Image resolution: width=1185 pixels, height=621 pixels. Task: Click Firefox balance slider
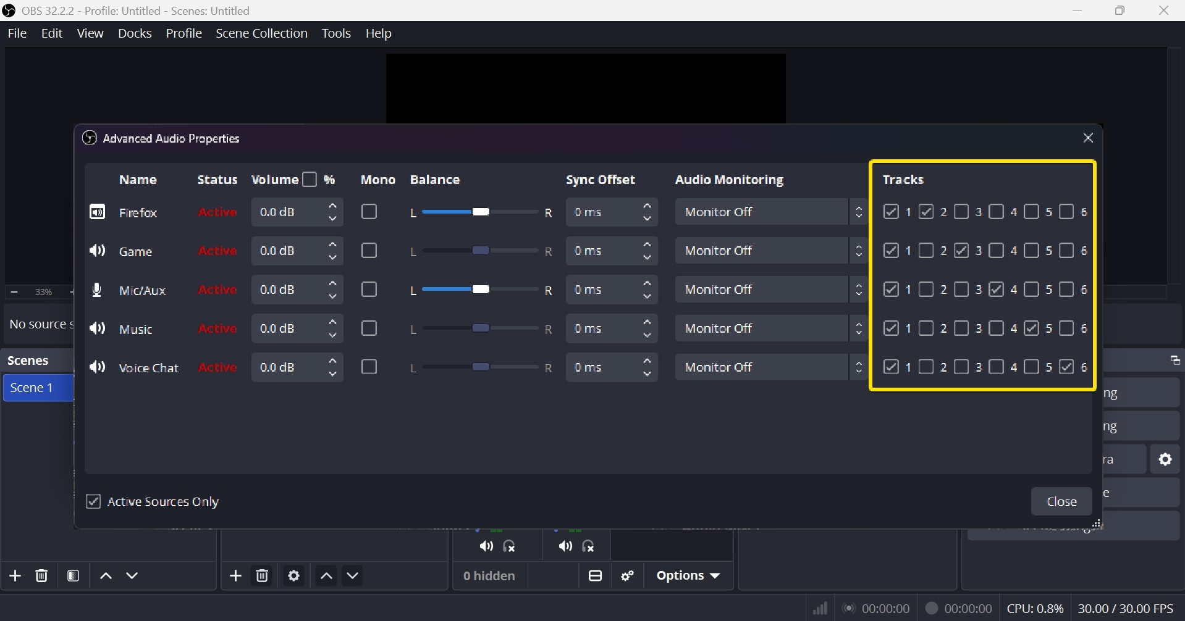click(x=481, y=212)
